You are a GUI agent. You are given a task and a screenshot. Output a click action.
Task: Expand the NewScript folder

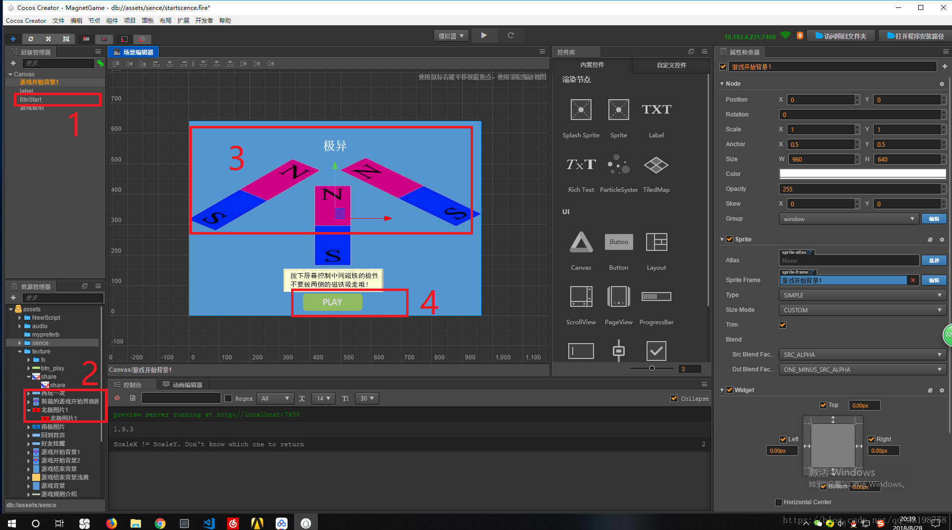(x=20, y=318)
